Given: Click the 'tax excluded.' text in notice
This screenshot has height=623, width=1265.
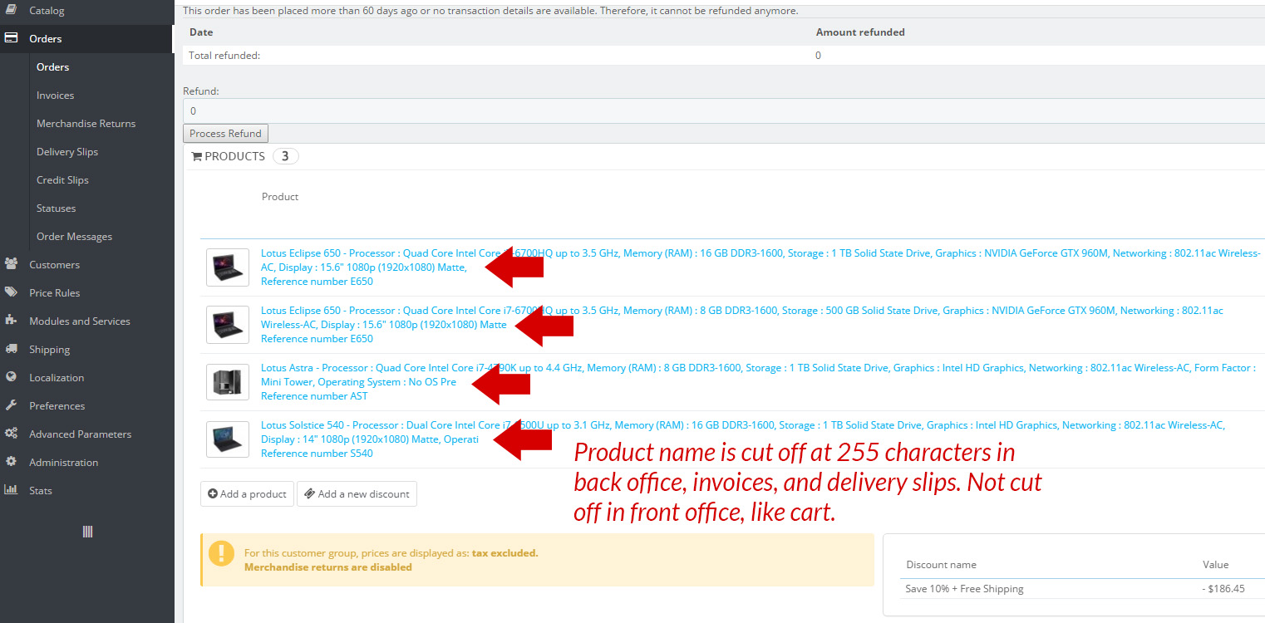Looking at the screenshot, I should coord(505,553).
